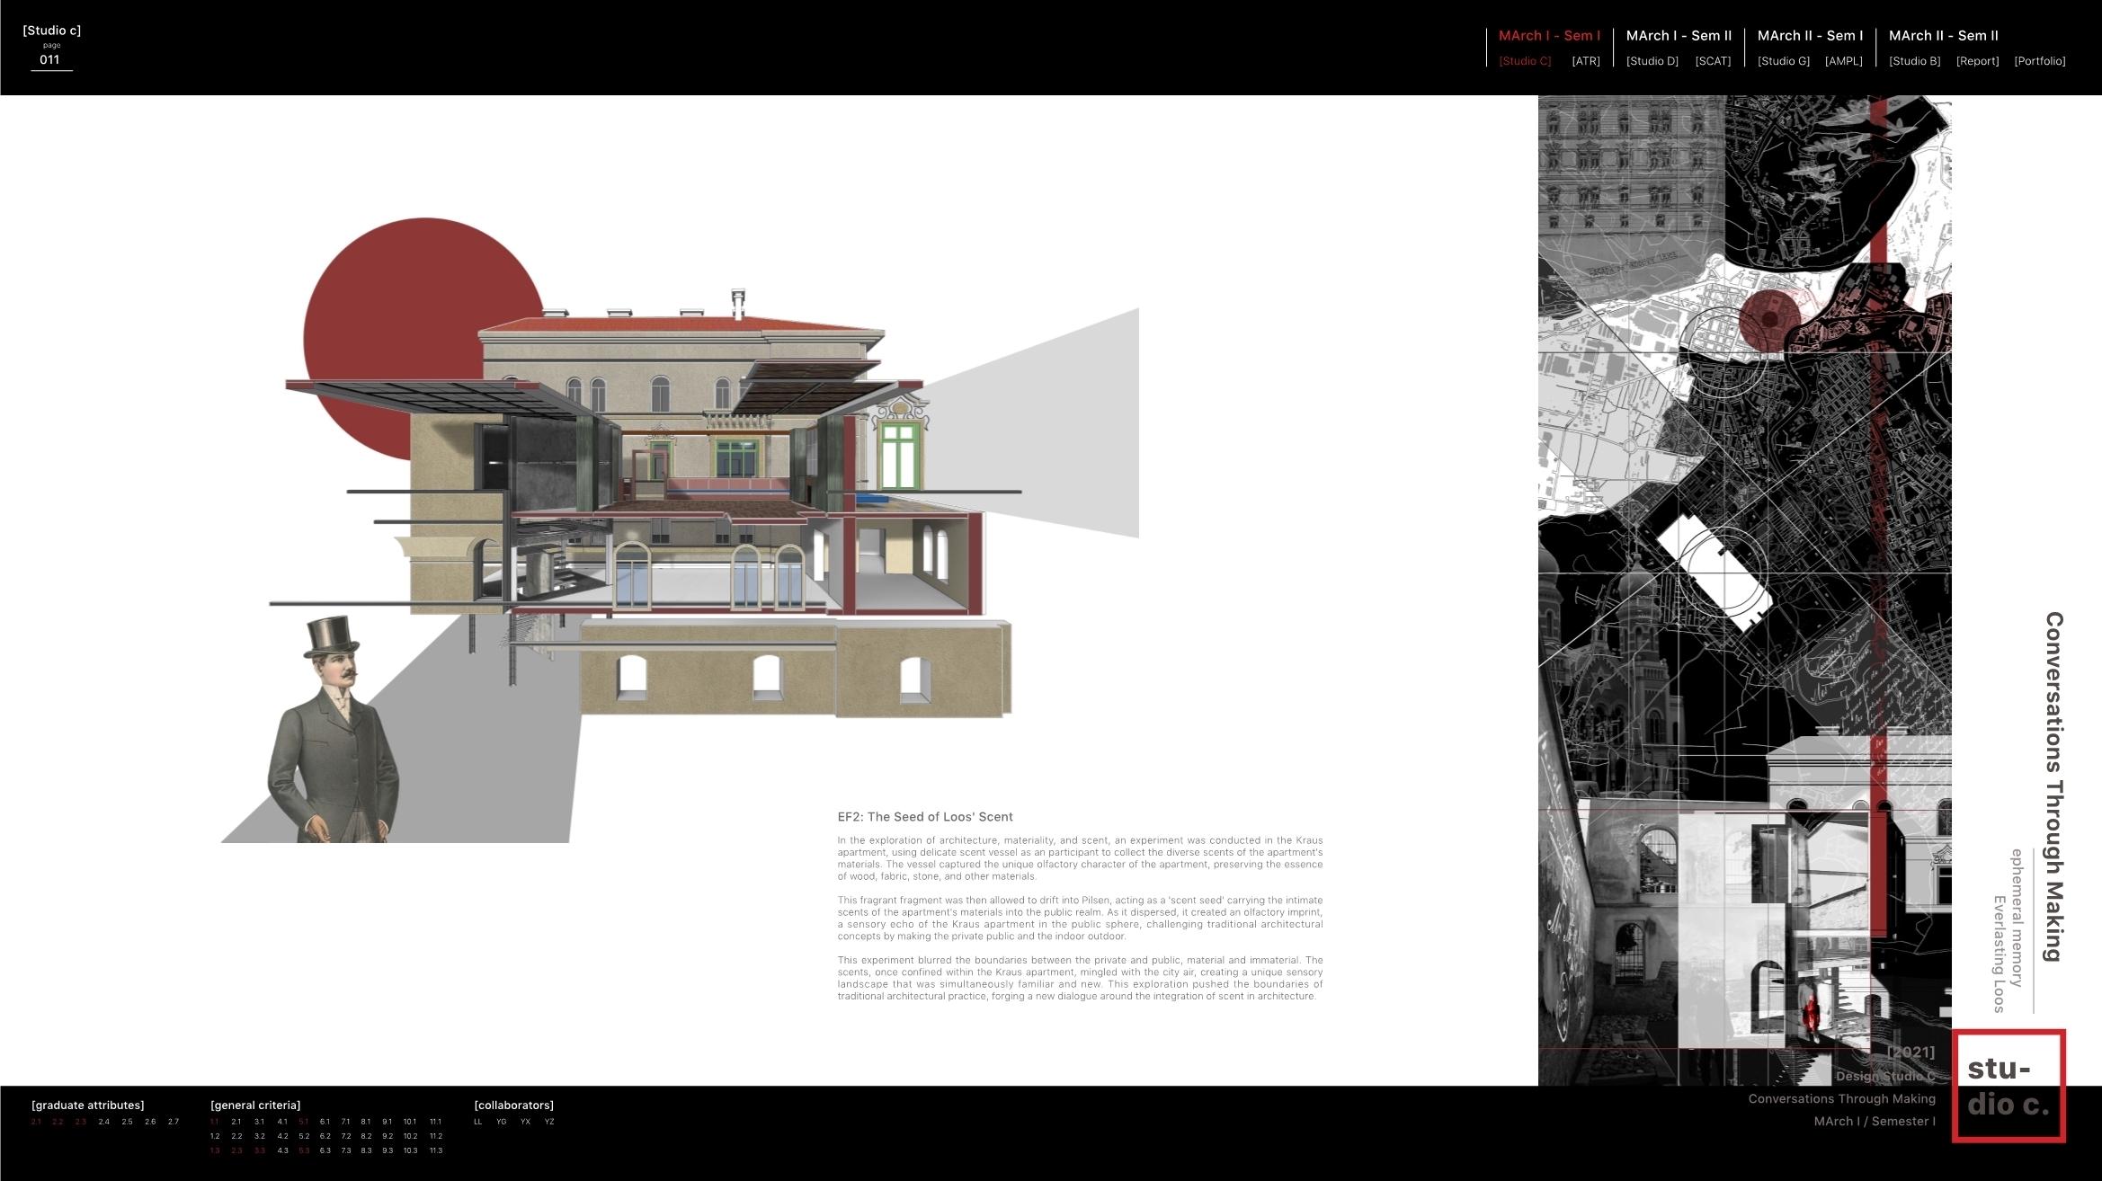The width and height of the screenshot is (2102, 1181).
Task: Select general criteria 6.1
Action: pyautogui.click(x=325, y=1122)
